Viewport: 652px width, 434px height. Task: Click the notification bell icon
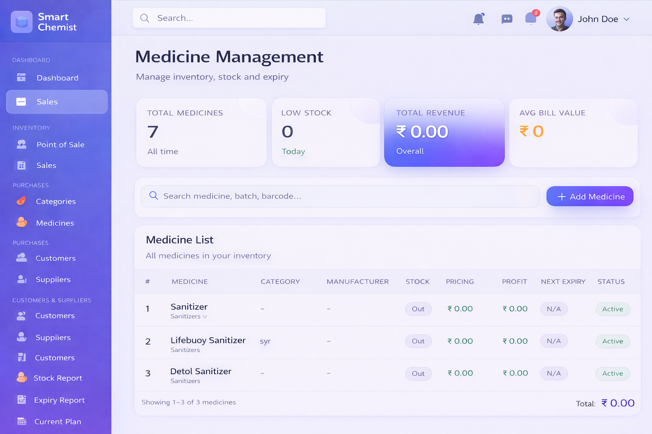pos(478,19)
